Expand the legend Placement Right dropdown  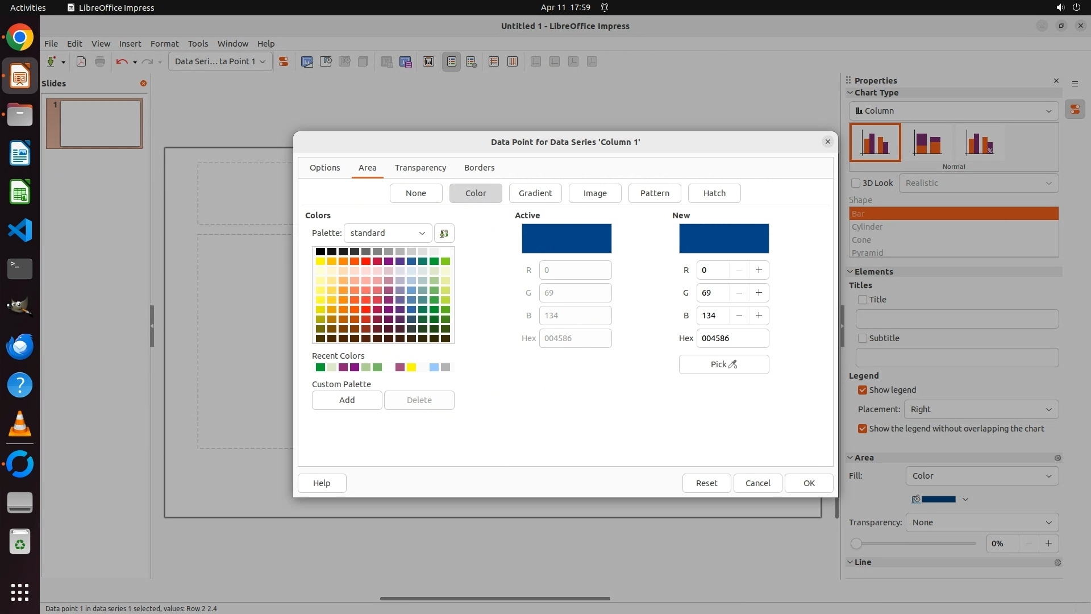[981, 409]
